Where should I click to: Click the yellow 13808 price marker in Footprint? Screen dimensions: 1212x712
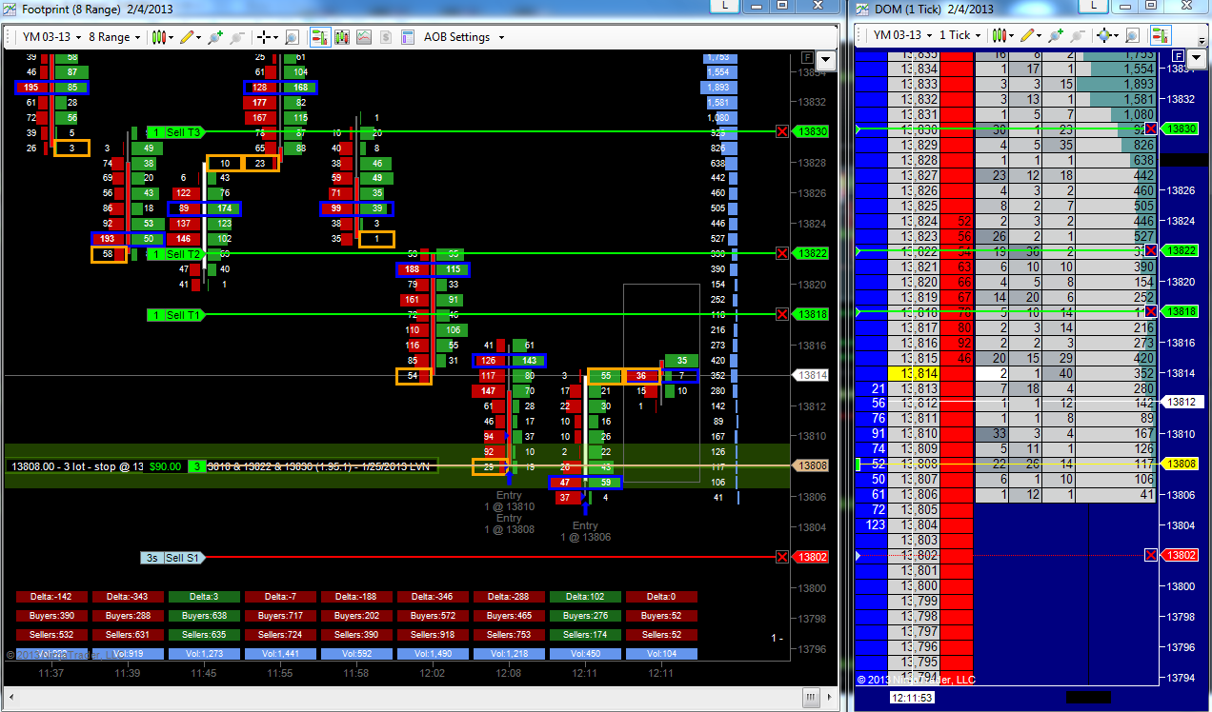pos(812,466)
